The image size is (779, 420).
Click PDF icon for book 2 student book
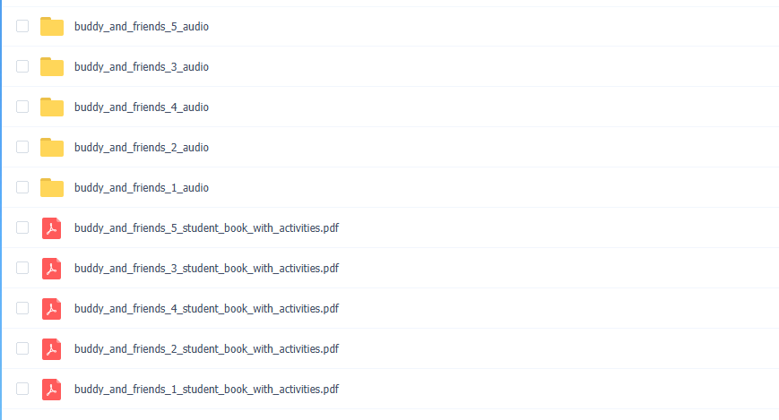[52, 349]
